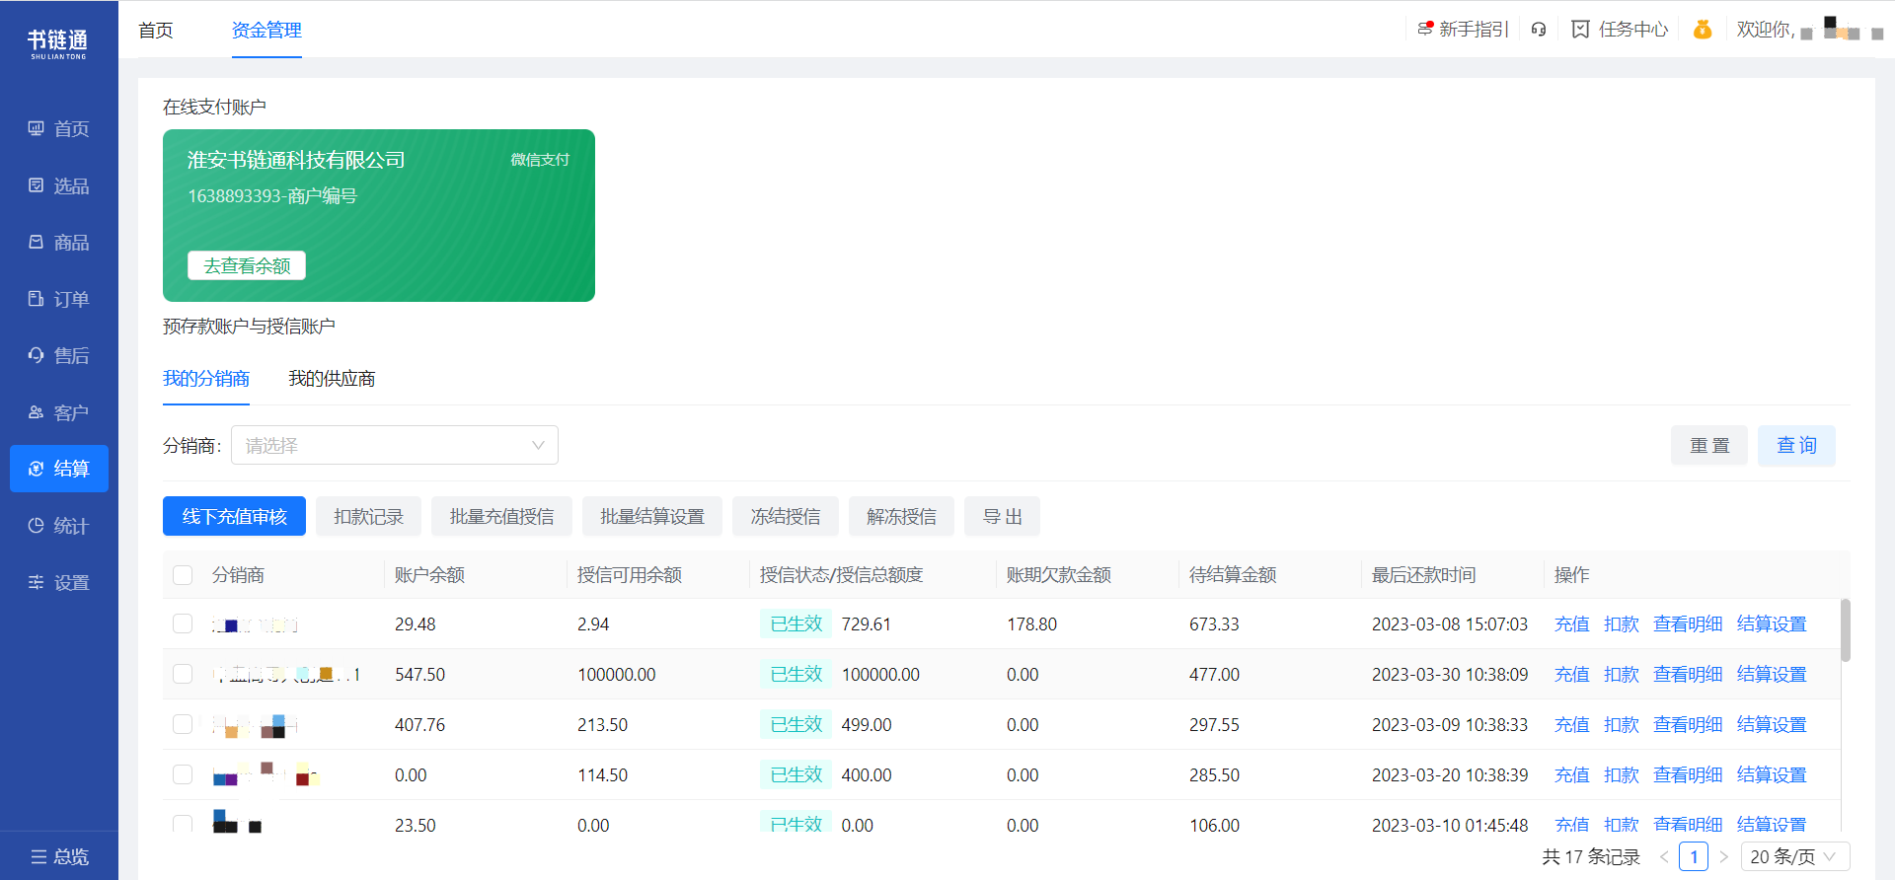Viewport: 1895px width, 880px height.
Task: Click 扣款 in the 547.50 balance row
Action: (x=1622, y=674)
